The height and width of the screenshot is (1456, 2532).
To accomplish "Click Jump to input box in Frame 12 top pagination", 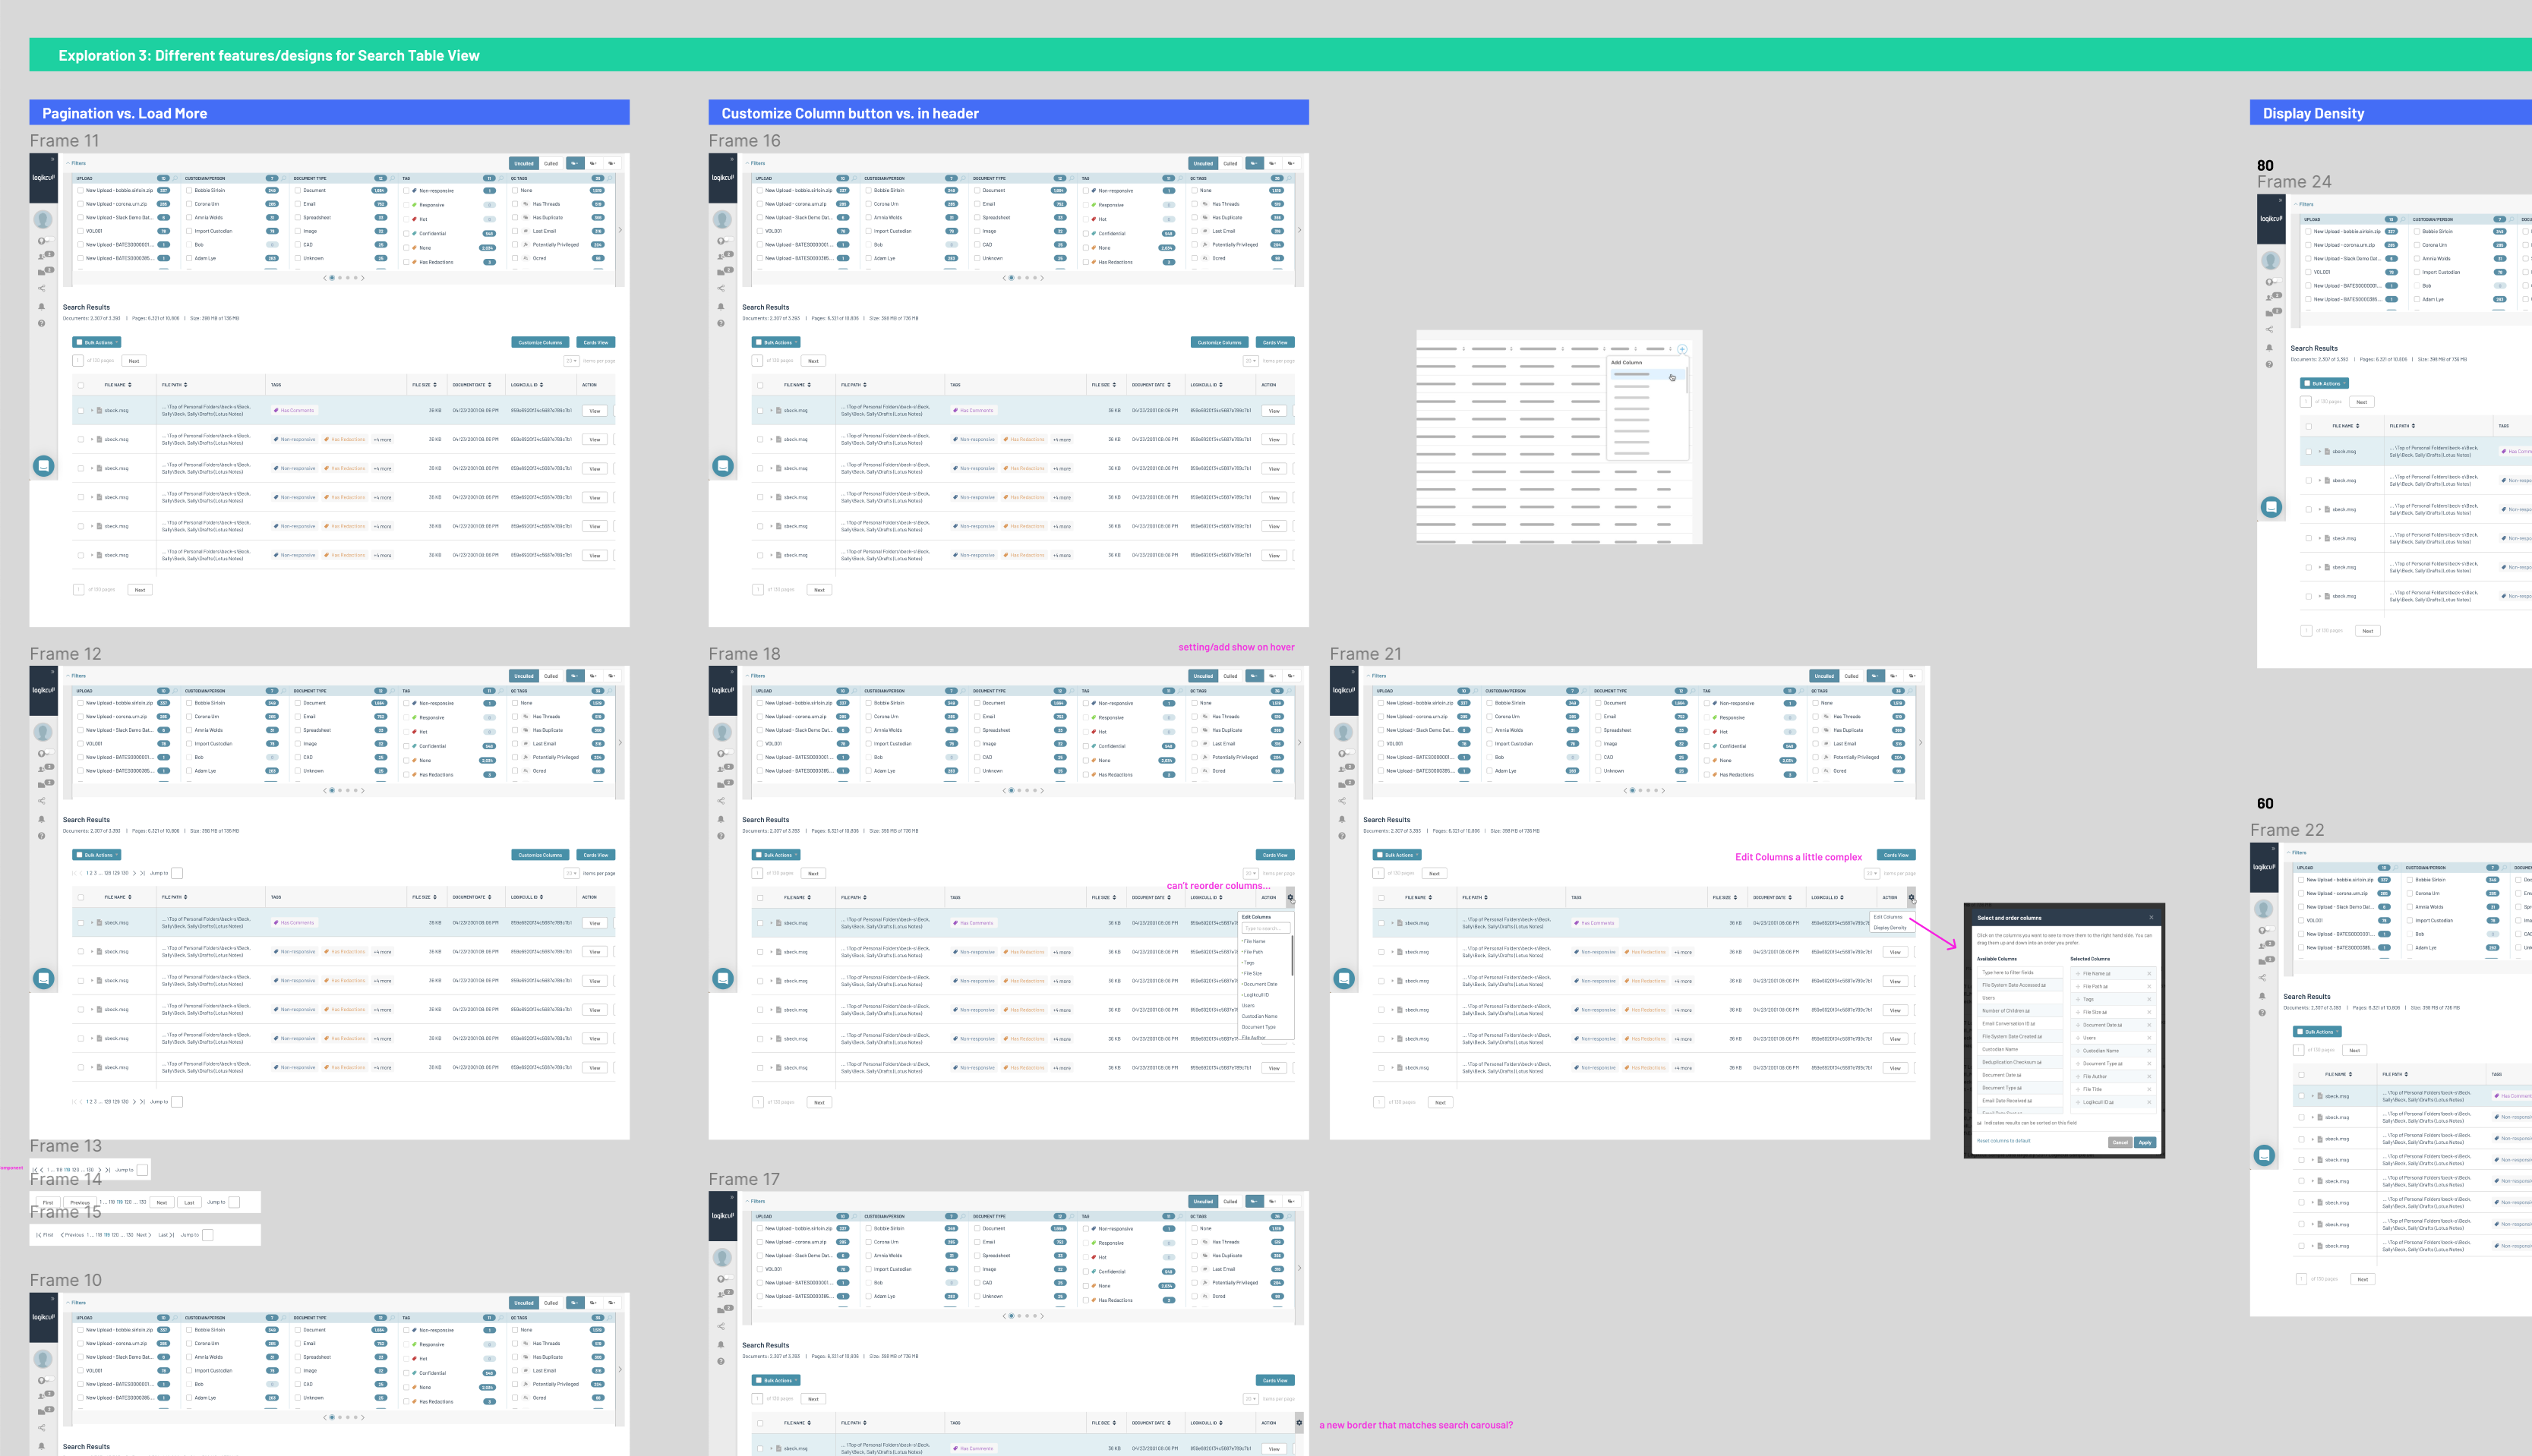I will [x=177, y=873].
